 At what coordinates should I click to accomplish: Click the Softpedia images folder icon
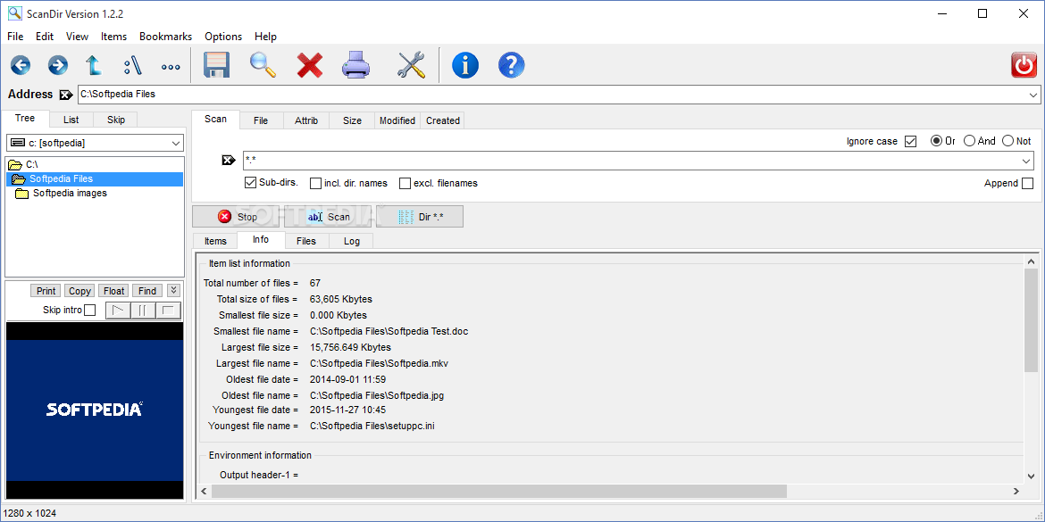click(22, 194)
